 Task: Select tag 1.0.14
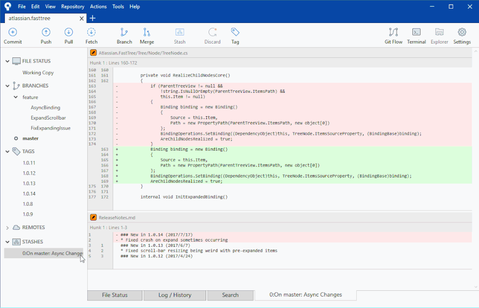tap(29, 194)
